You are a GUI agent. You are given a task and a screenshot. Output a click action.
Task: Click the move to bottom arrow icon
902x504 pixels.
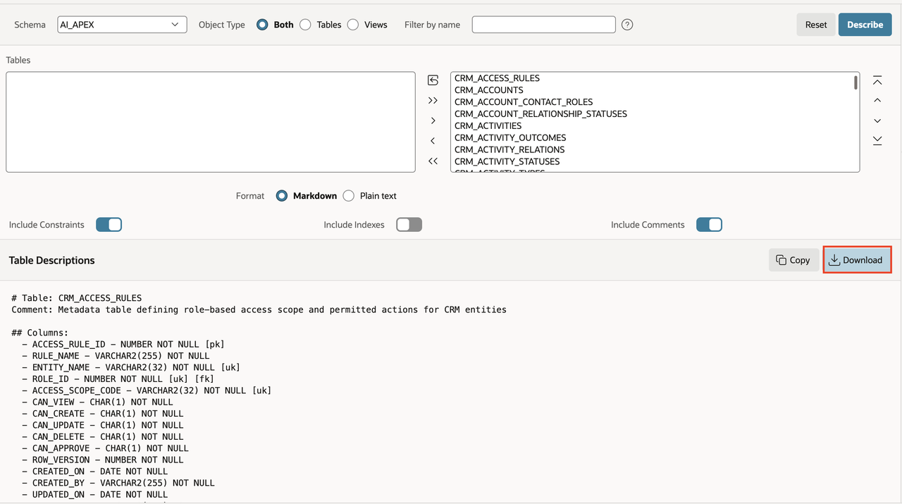pyautogui.click(x=877, y=141)
